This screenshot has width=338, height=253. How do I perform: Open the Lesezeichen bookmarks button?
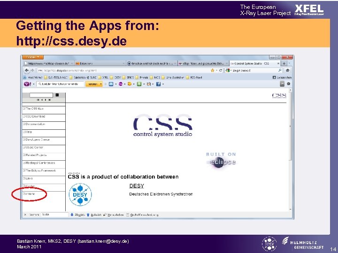pyautogui.click(x=282, y=77)
